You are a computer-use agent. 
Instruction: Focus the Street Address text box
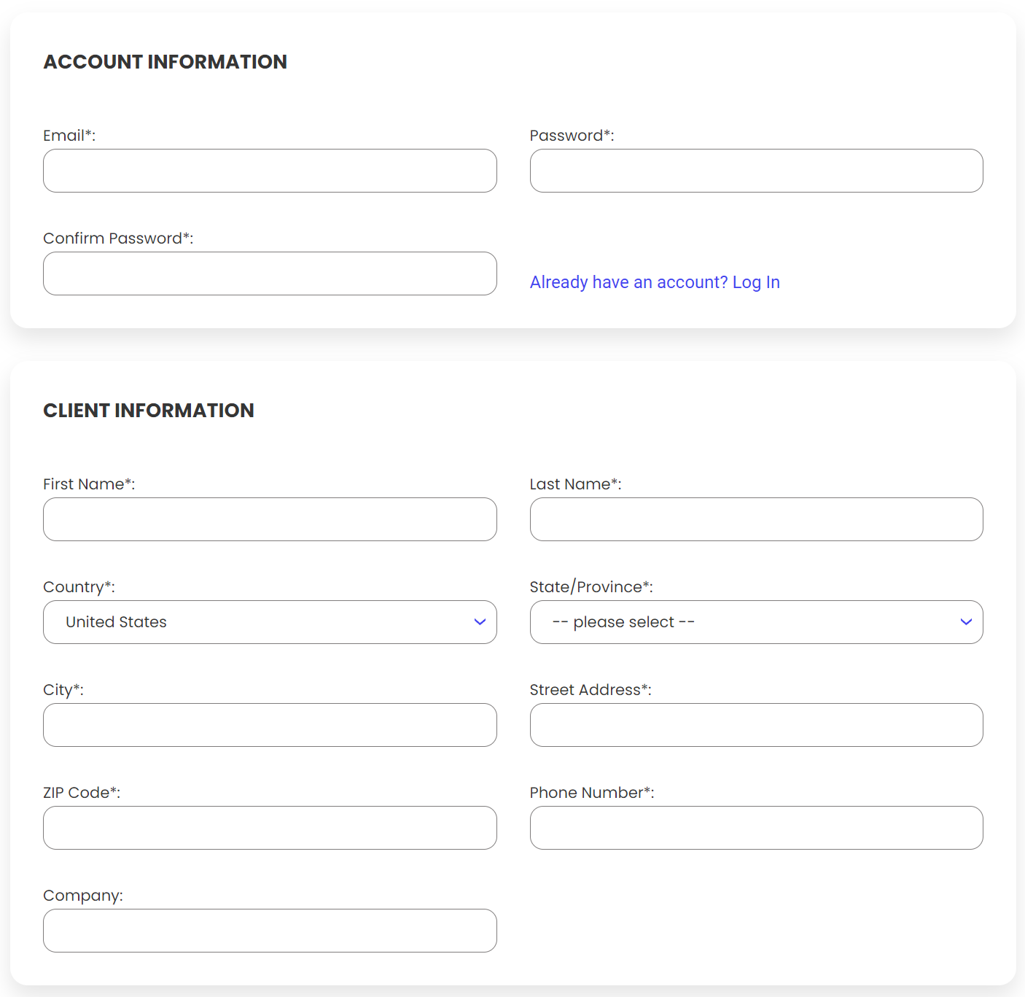pos(756,725)
